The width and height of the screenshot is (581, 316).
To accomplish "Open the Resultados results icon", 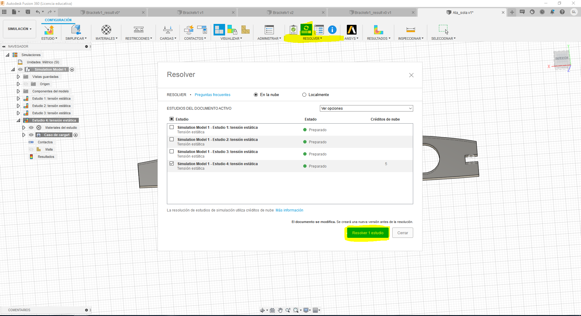I will (378, 30).
